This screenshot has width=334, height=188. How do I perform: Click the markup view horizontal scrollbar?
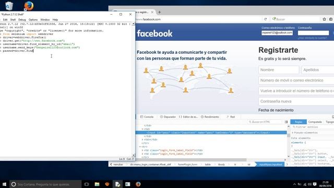tap(191, 160)
